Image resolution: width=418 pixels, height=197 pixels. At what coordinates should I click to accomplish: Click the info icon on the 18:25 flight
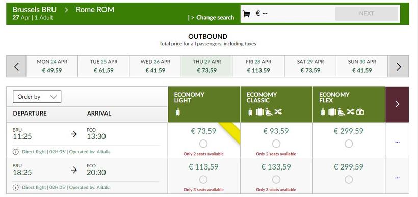point(16,188)
